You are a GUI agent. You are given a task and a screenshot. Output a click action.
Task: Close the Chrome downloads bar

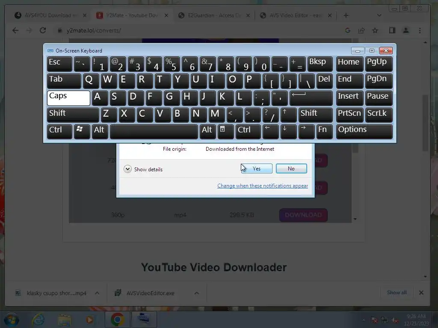[421, 293]
